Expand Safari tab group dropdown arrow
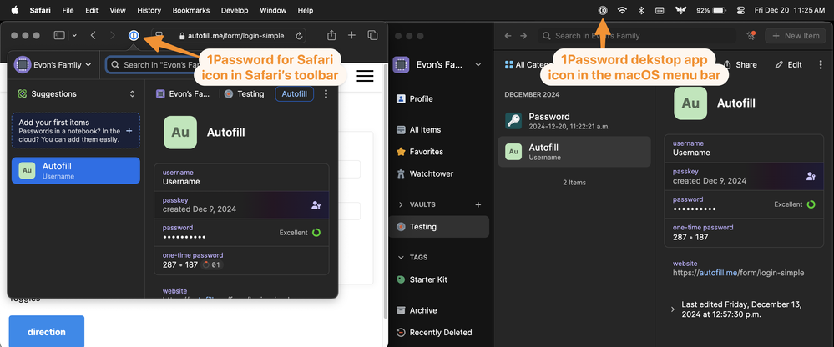 (74, 36)
